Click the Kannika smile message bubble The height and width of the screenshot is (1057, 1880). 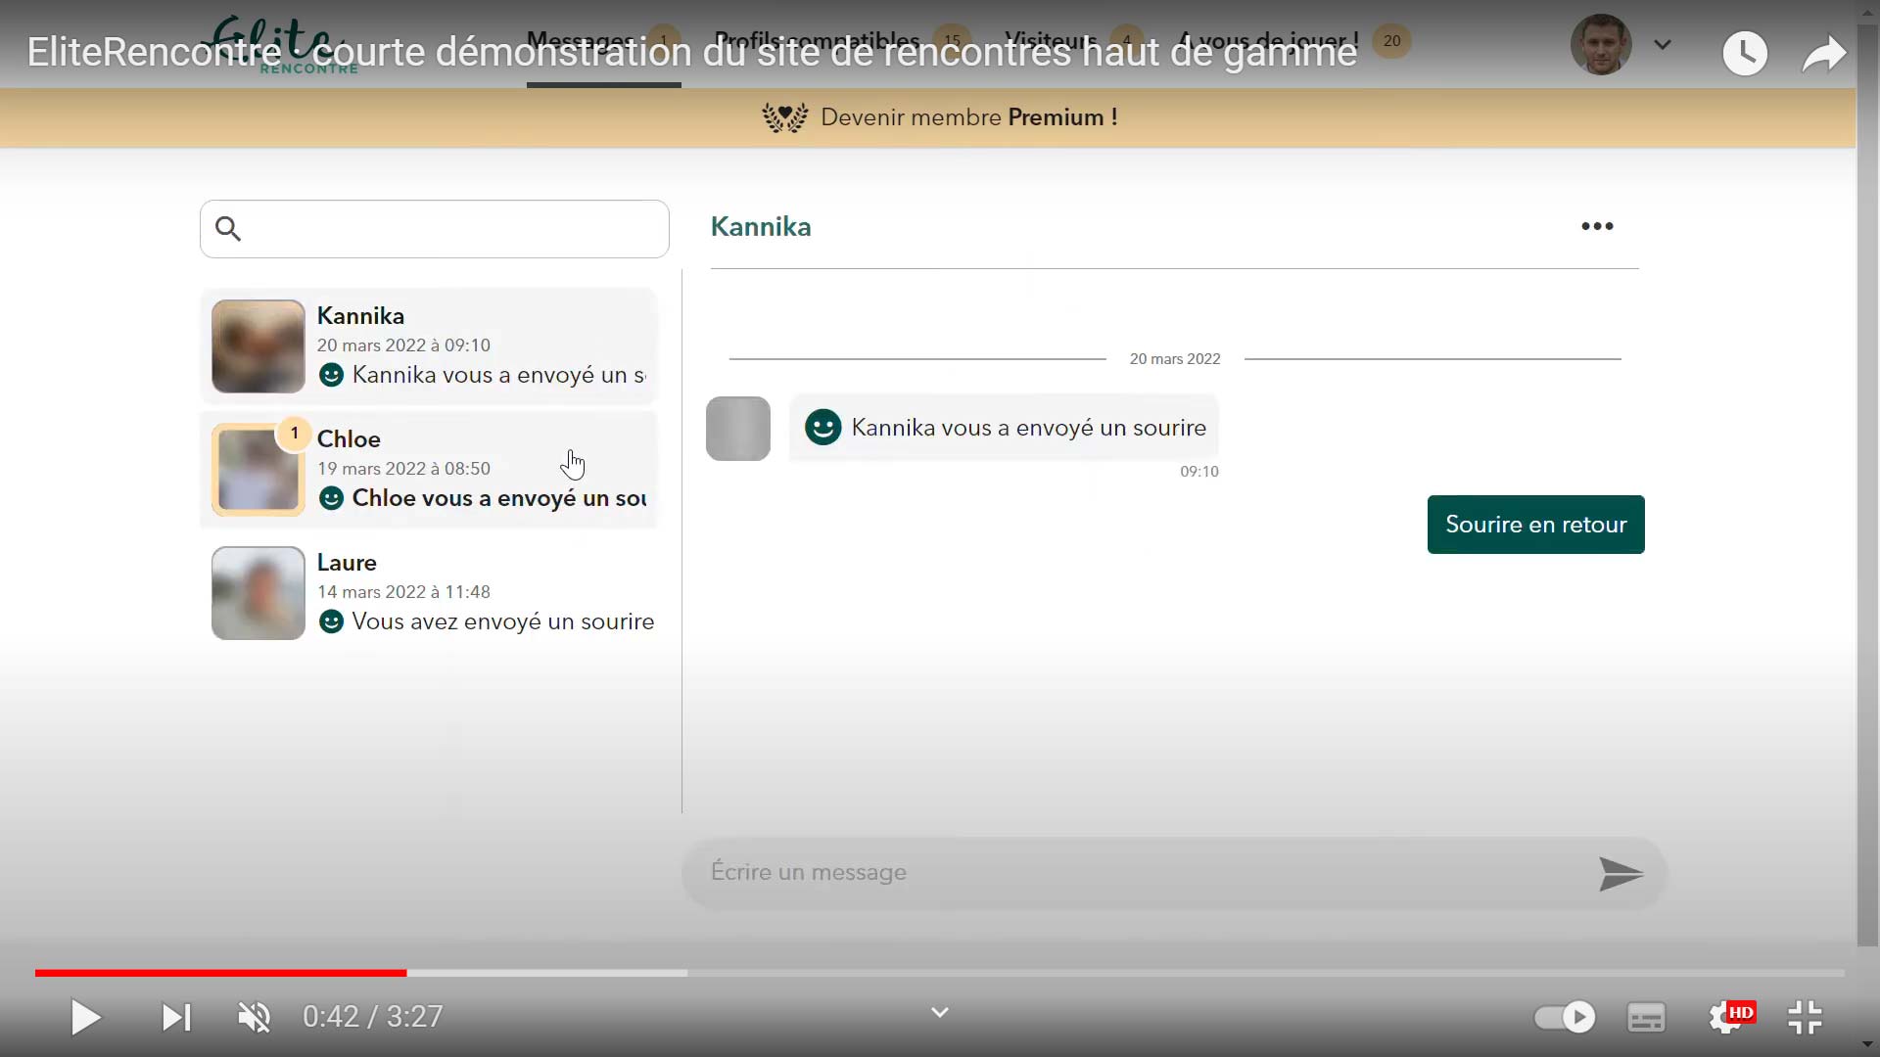1005,428
